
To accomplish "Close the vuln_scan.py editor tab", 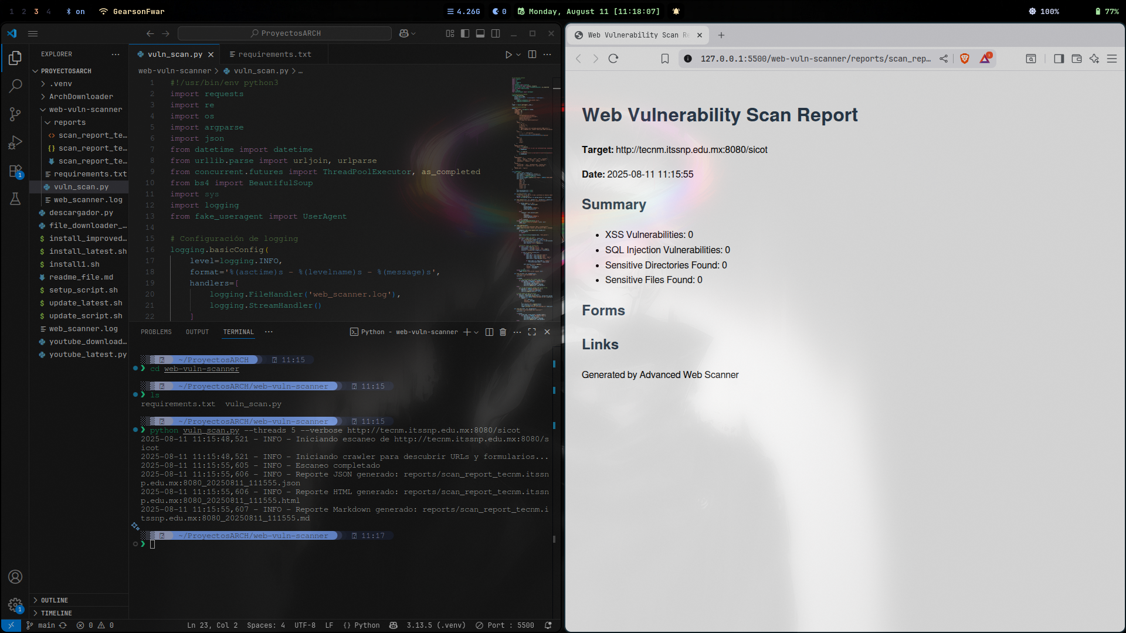I will [x=211, y=55].
